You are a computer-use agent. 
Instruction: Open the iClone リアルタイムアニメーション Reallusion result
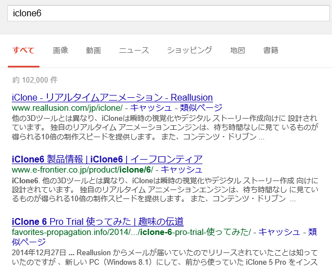[x=112, y=97]
